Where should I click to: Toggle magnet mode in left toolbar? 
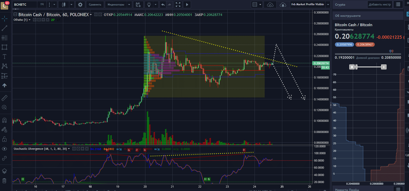[4, 120]
